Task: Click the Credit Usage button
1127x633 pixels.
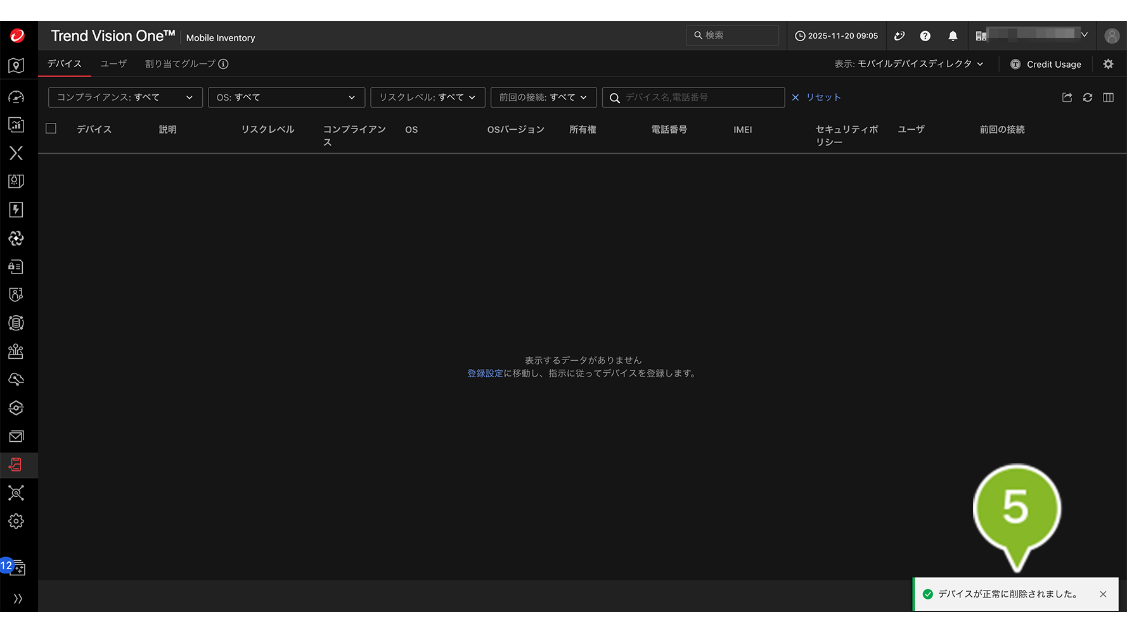Action: pyautogui.click(x=1046, y=65)
